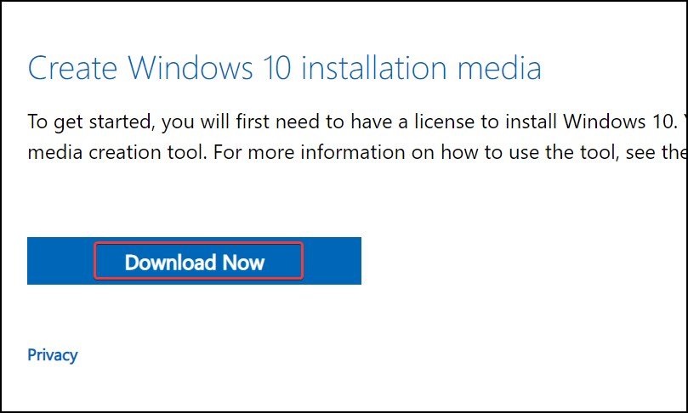Click the final word "media" in heading
Screen dimensions: 688x413
coord(501,68)
